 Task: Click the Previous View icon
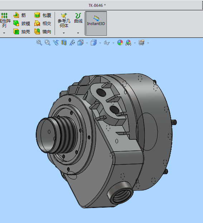(56, 43)
